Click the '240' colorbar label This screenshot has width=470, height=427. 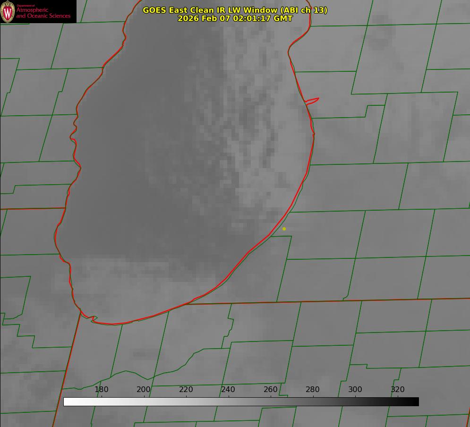point(228,389)
